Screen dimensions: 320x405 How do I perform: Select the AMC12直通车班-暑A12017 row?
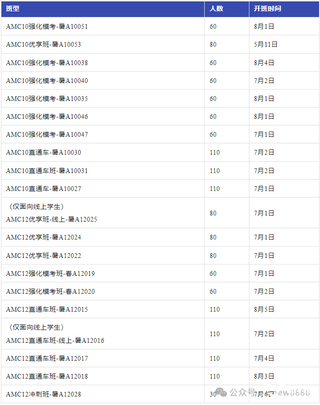pyautogui.click(x=160, y=358)
